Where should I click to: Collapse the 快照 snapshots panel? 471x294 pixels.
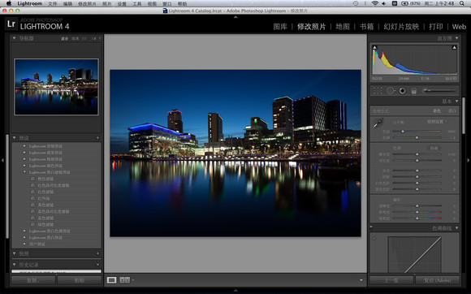click(x=14, y=253)
